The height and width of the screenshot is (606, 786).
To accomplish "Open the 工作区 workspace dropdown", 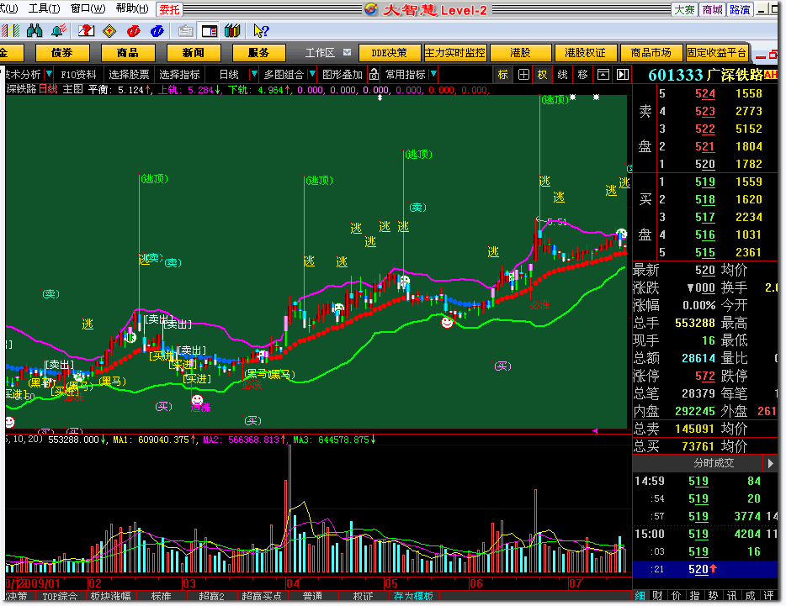I will (348, 52).
